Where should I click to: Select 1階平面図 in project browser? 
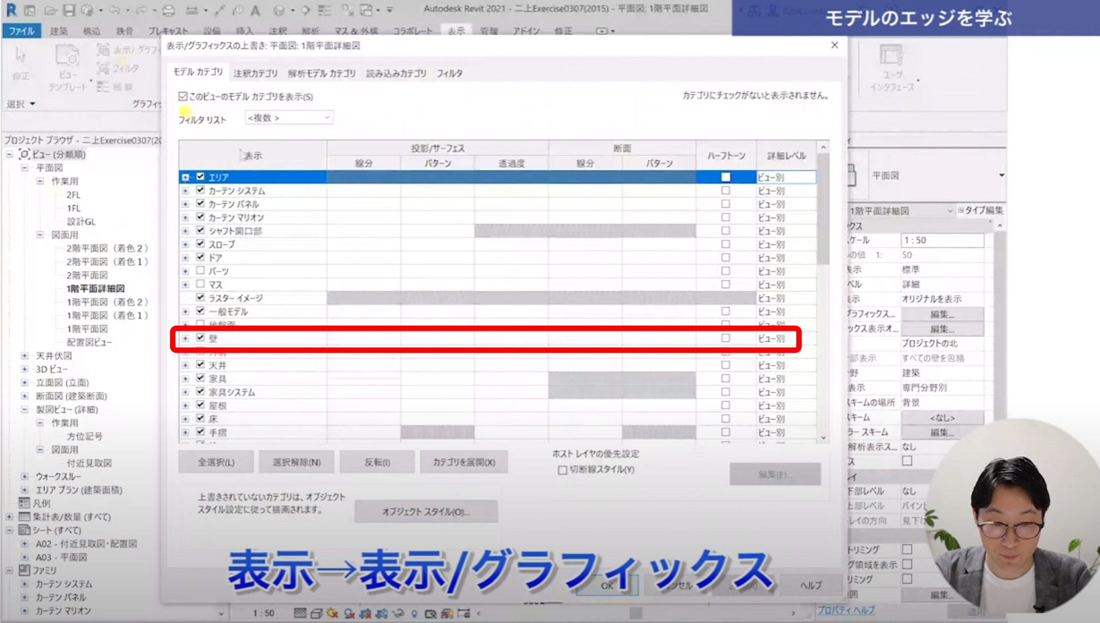pos(87,329)
